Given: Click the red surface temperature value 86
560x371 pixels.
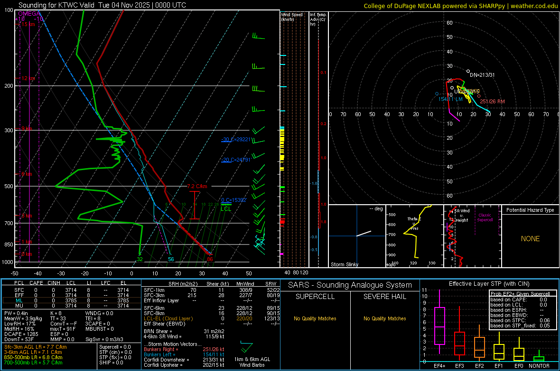Looking at the screenshot, I should [210, 259].
